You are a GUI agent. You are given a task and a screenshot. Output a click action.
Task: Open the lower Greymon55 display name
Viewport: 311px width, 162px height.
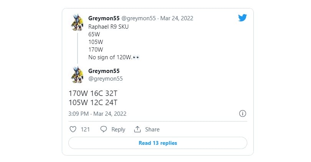(104, 71)
